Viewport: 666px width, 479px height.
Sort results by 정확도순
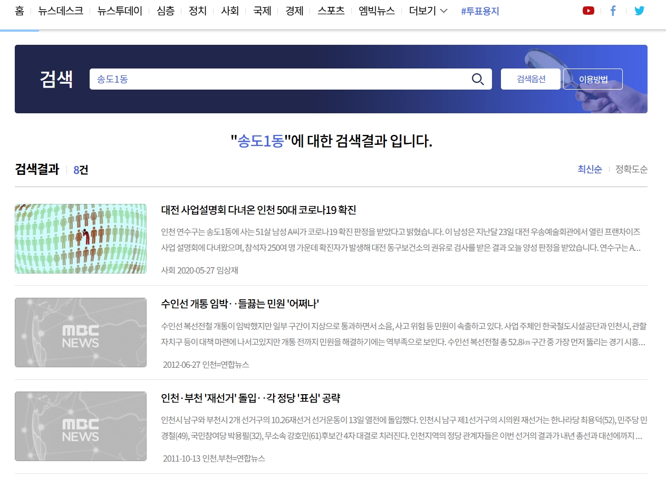(x=631, y=169)
